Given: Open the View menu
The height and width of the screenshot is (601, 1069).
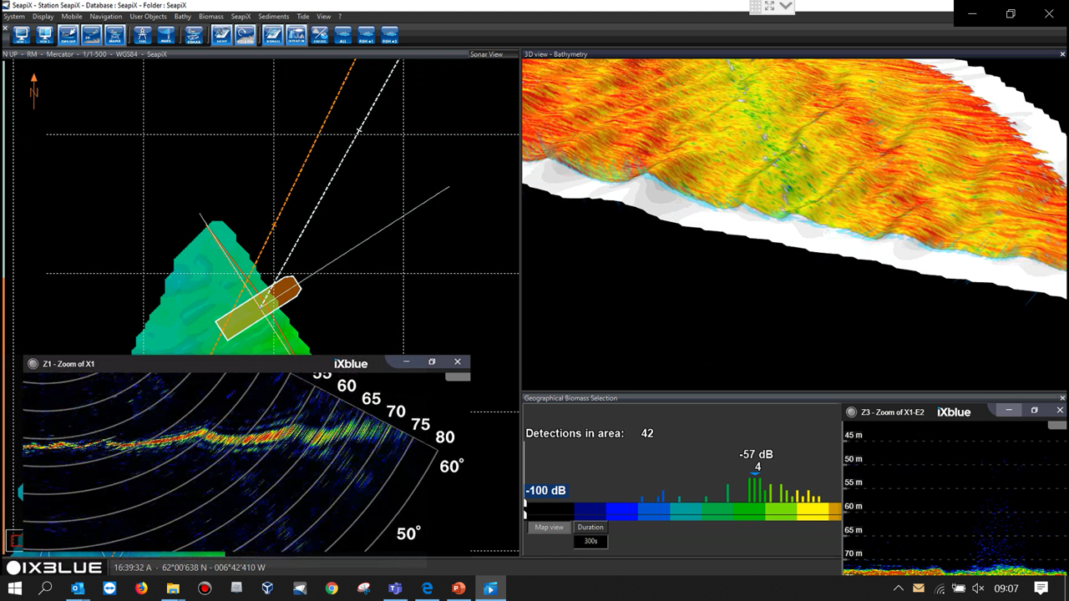Looking at the screenshot, I should (324, 17).
